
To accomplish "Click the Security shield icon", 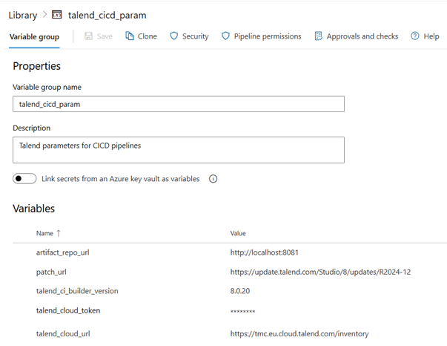I will point(174,36).
